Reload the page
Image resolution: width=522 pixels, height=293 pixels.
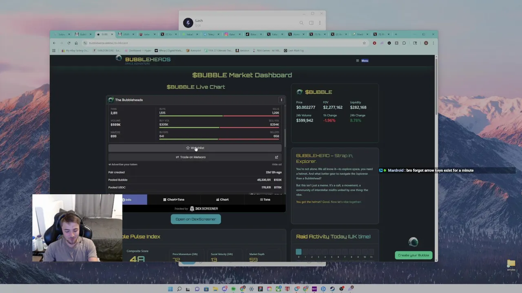[69, 43]
